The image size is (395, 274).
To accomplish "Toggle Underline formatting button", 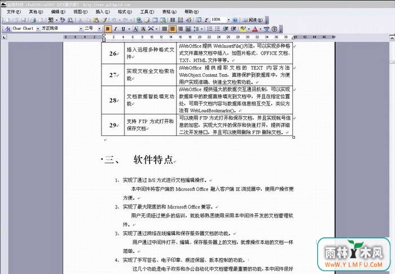I will [123, 29].
